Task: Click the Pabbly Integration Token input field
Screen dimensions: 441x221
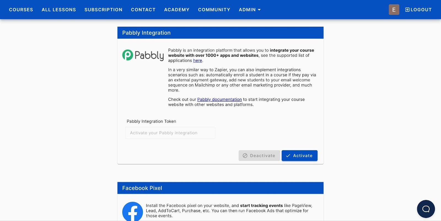Action: click(x=170, y=133)
